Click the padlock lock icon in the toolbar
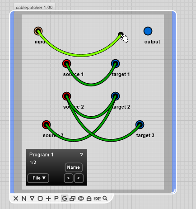This screenshot has width=196, height=209. 89,199
